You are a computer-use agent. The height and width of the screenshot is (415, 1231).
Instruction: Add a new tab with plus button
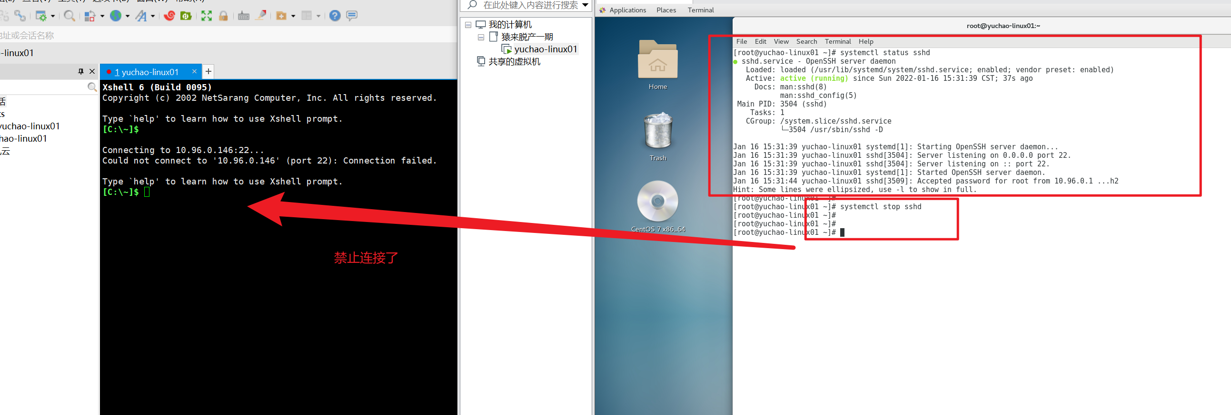coord(208,72)
